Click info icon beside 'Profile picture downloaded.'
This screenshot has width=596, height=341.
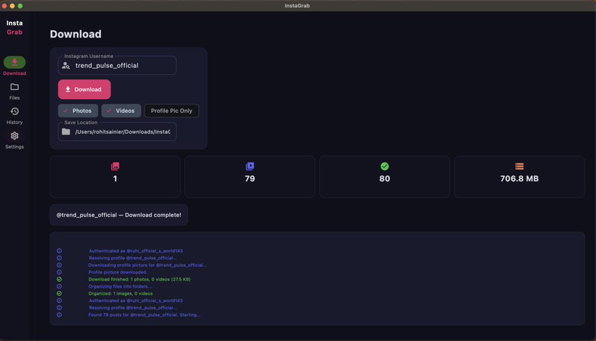pos(59,272)
